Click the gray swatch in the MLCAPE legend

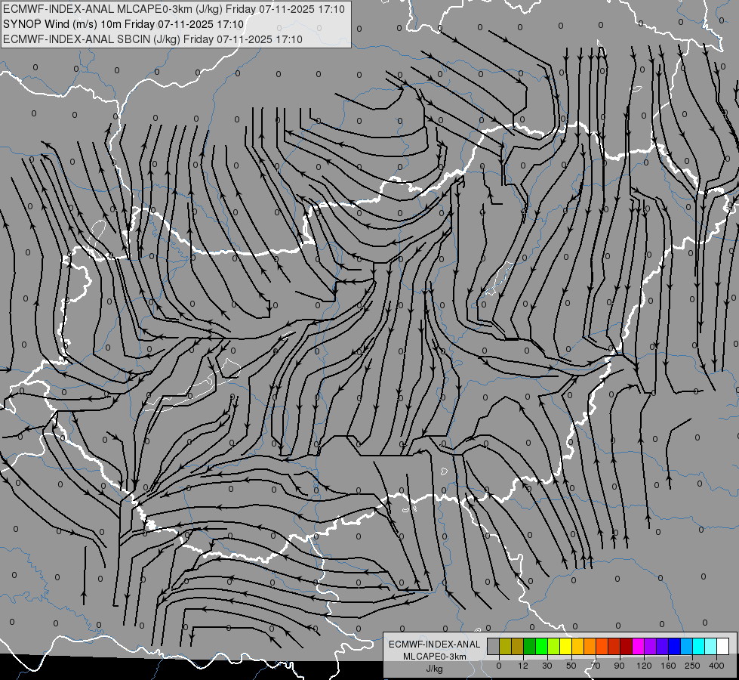494,646
